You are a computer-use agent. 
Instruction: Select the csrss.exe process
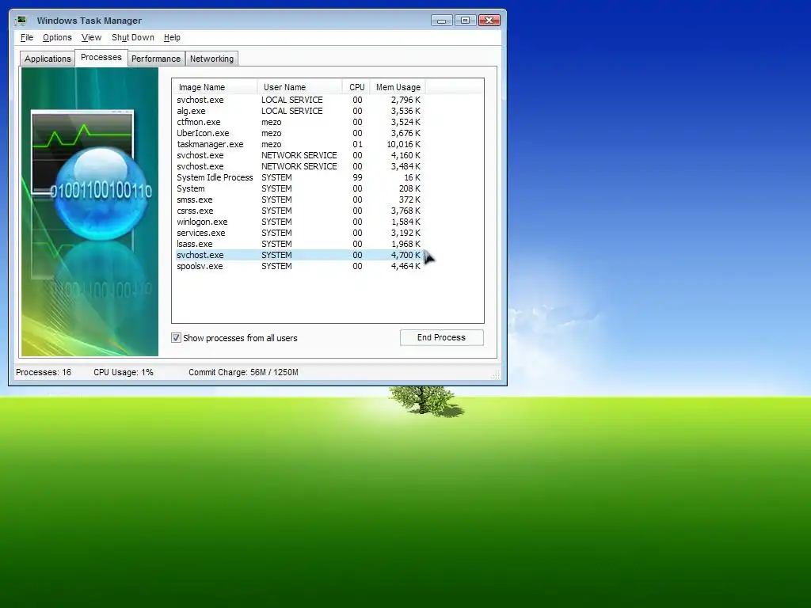[299, 211]
